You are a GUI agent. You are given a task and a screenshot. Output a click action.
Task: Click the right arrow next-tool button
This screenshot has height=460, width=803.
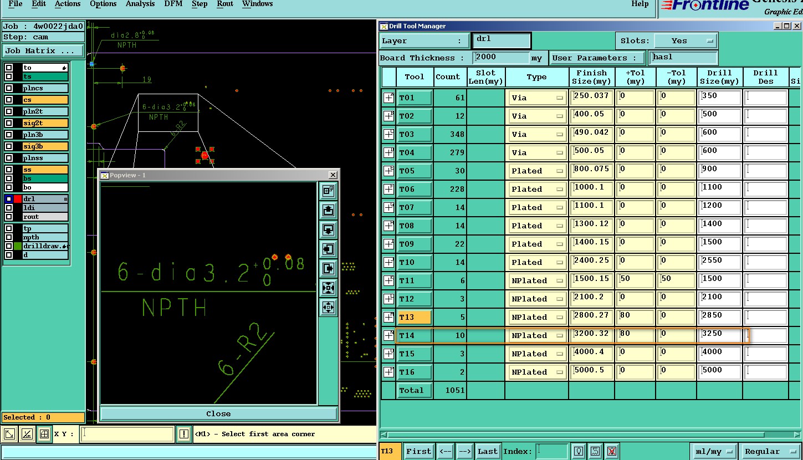pos(464,451)
